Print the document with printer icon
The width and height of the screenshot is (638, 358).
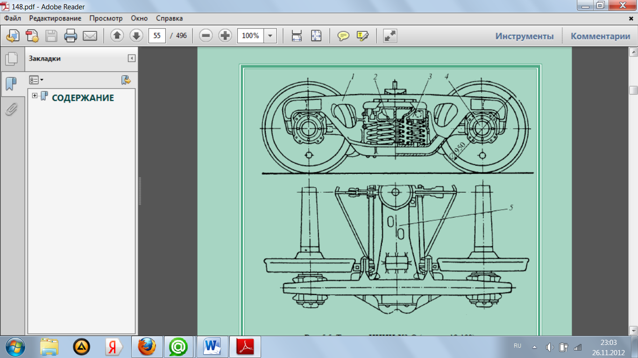71,36
